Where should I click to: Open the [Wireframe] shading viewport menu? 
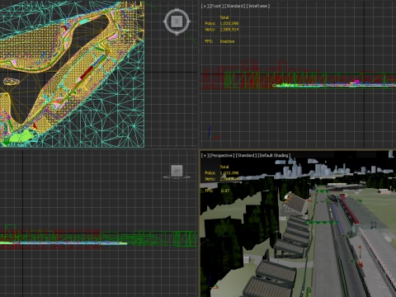click(258, 6)
